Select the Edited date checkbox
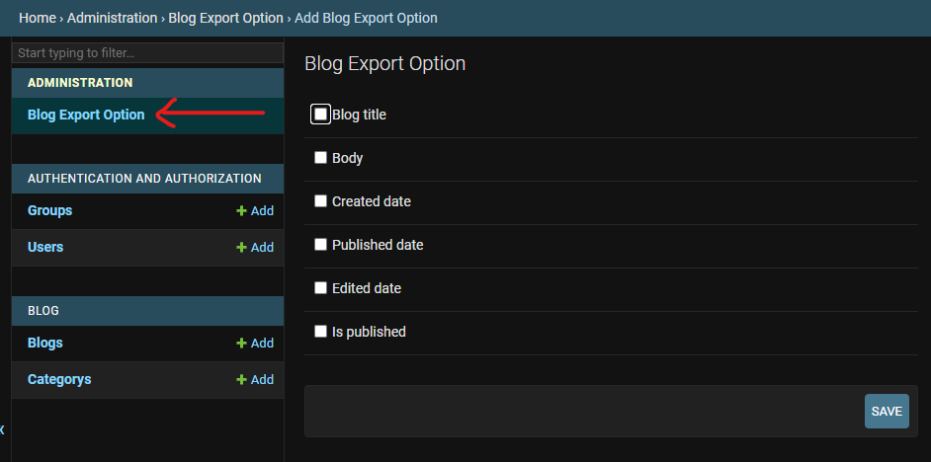Screen dimensions: 931x462 click(320, 288)
